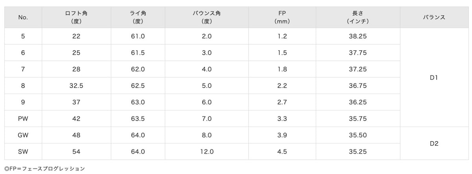Image resolution: width=472 pixels, height=174 pixels.
Task: Click the バランス column header
Action: tap(434, 17)
